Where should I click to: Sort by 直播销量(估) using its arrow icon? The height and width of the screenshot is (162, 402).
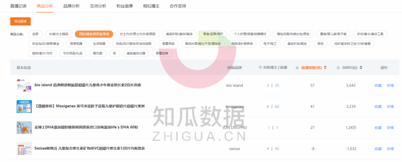(x=325, y=68)
